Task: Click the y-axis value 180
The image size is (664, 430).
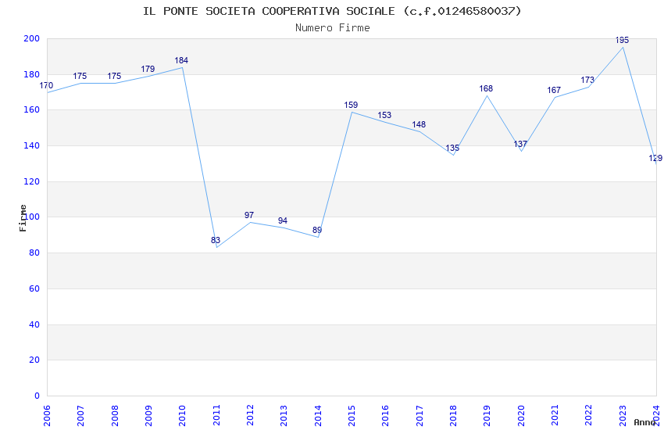Action: pyautogui.click(x=32, y=74)
